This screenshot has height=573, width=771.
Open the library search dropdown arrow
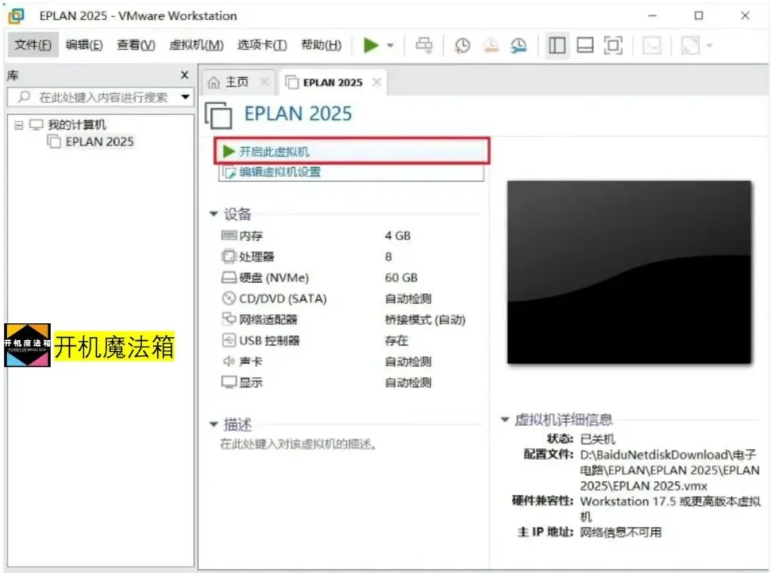[186, 97]
